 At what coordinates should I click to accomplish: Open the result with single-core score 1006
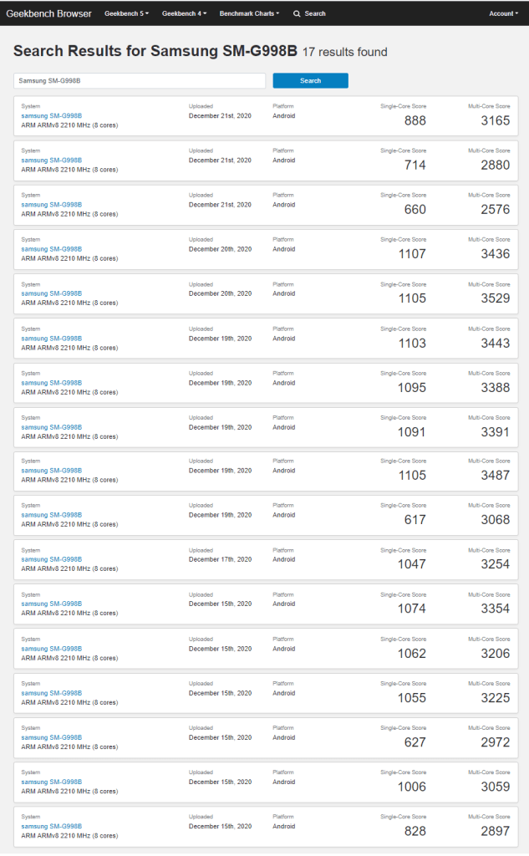pos(52,782)
